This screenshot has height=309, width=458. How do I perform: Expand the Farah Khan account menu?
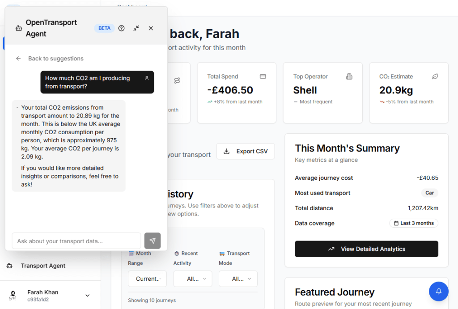coord(87,295)
